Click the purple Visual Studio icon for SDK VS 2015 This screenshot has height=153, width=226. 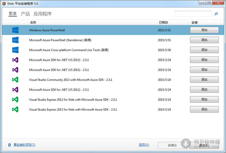tap(15, 70)
